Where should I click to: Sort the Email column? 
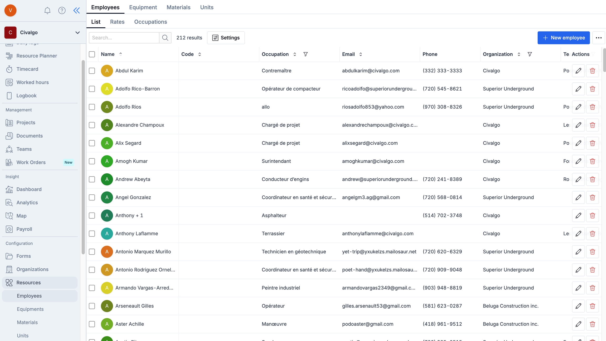[361, 54]
